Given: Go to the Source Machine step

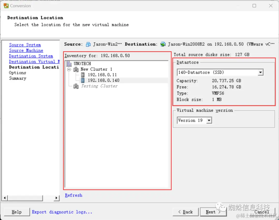Looking at the screenshot, I should pos(26,50).
